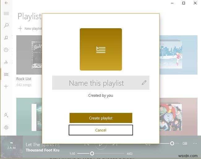201x159 pixels.
Task: Click the 4:03 track duration
Action: coord(130,154)
